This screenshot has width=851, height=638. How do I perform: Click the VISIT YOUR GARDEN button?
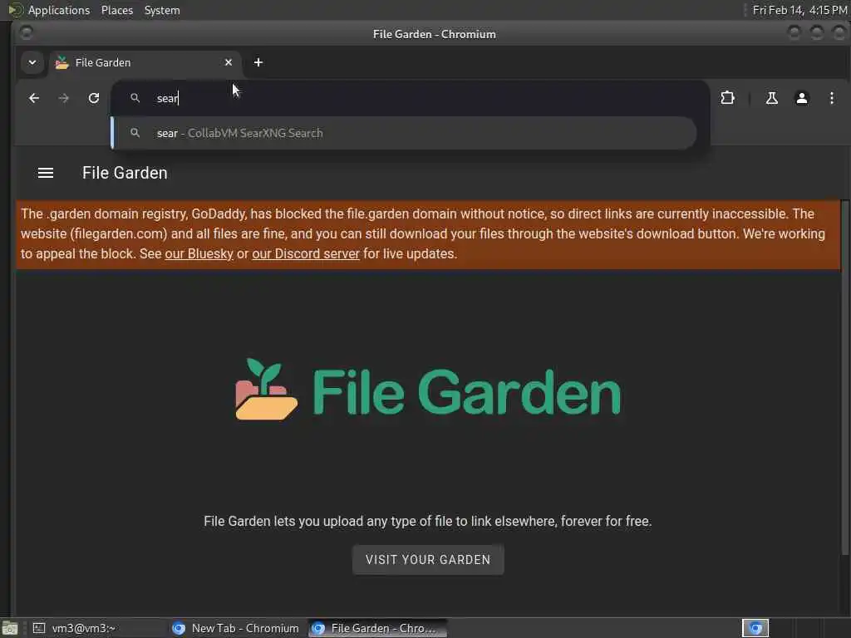click(428, 560)
